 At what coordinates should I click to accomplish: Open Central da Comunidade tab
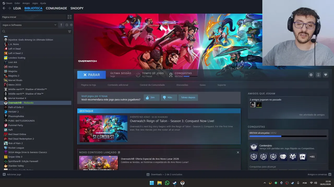[152, 85]
